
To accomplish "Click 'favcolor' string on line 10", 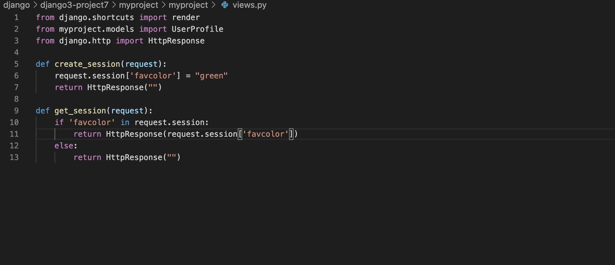I will 92,122.
